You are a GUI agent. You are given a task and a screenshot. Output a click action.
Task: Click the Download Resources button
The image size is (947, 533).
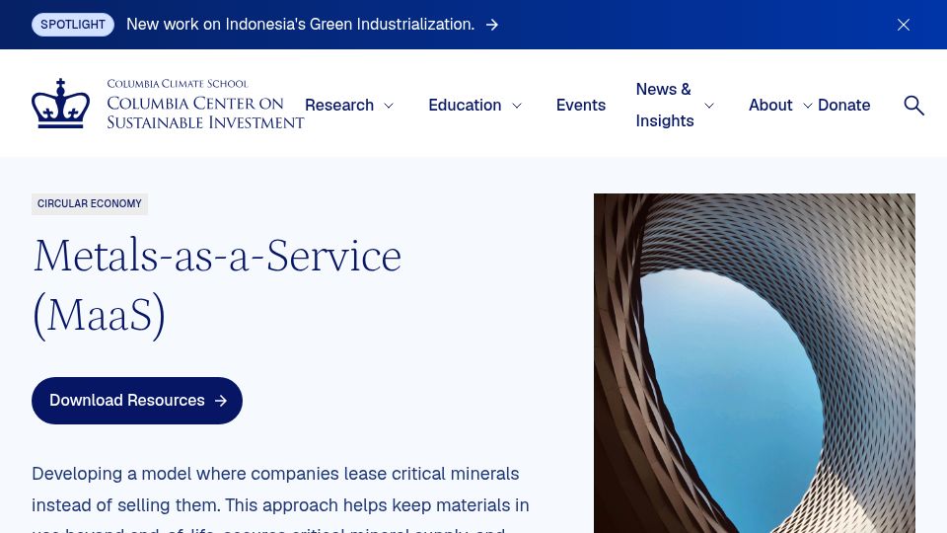click(137, 401)
